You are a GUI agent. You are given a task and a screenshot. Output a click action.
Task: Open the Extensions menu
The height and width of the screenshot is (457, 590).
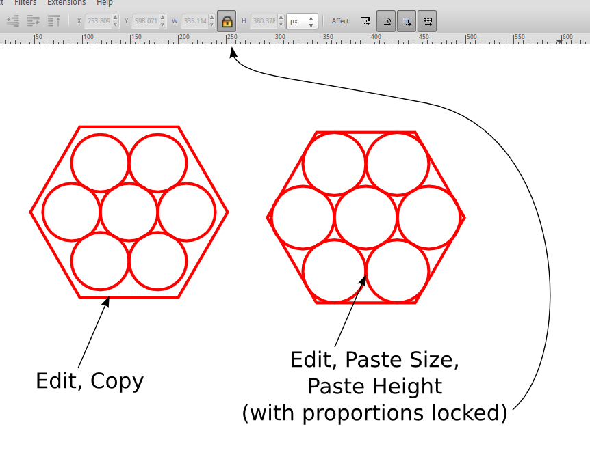click(x=66, y=3)
